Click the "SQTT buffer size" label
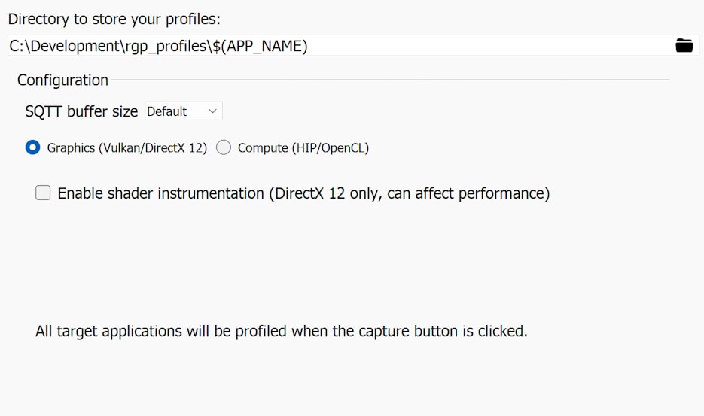Screen dimensions: 704x416 click(81, 111)
